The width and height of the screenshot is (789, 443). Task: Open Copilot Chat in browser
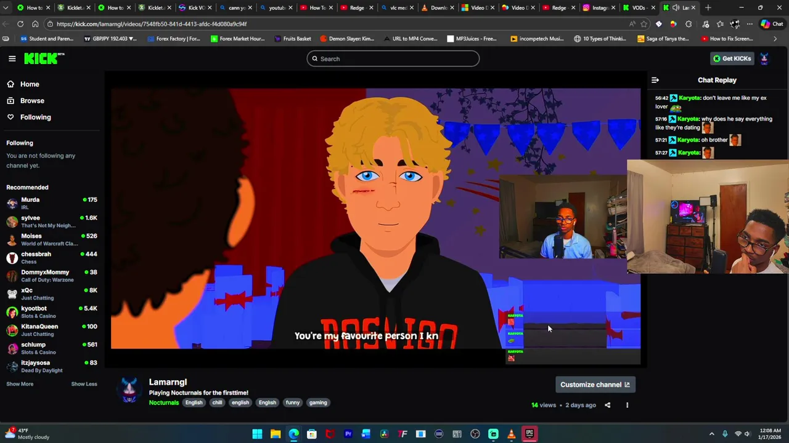pos(771,24)
